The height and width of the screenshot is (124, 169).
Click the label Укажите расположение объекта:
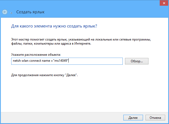tap(36, 55)
